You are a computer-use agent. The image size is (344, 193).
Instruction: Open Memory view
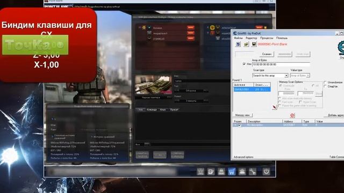[x=242, y=115]
